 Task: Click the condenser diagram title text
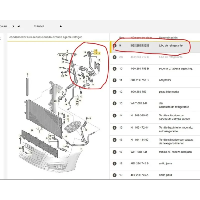click(46, 37)
